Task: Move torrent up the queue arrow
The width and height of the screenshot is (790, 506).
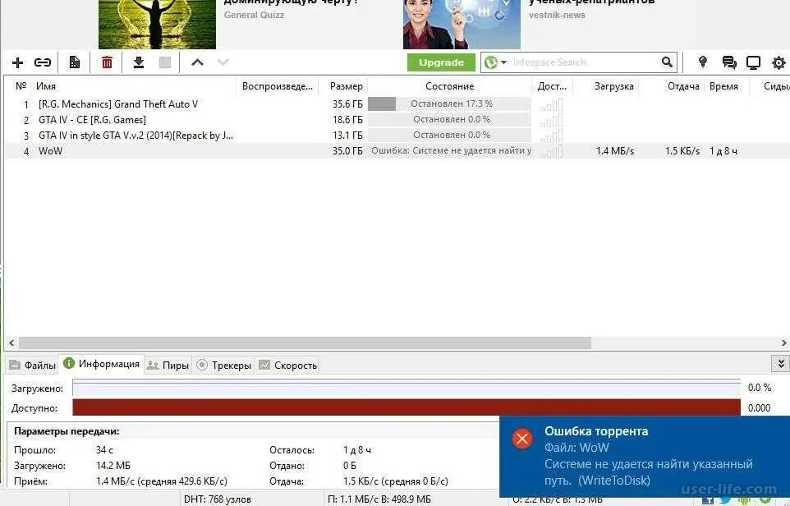Action: (197, 62)
